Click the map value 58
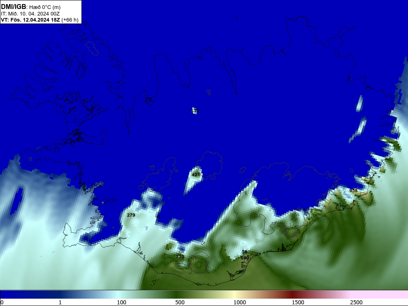This screenshot has height=306, width=408. [x=244, y=252]
